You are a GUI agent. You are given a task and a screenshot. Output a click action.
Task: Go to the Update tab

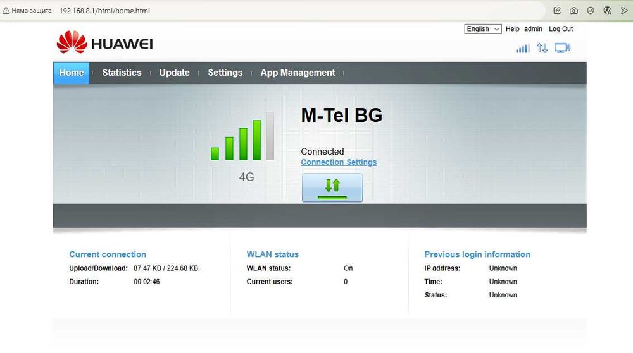(x=175, y=73)
